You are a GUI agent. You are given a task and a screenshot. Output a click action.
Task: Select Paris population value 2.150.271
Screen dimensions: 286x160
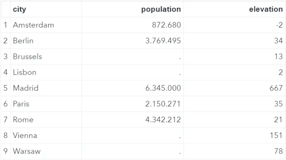(x=163, y=104)
